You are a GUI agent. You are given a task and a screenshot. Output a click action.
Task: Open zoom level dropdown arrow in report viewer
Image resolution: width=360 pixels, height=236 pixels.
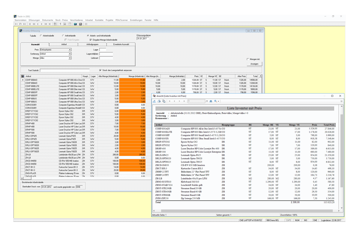click(x=219, y=101)
